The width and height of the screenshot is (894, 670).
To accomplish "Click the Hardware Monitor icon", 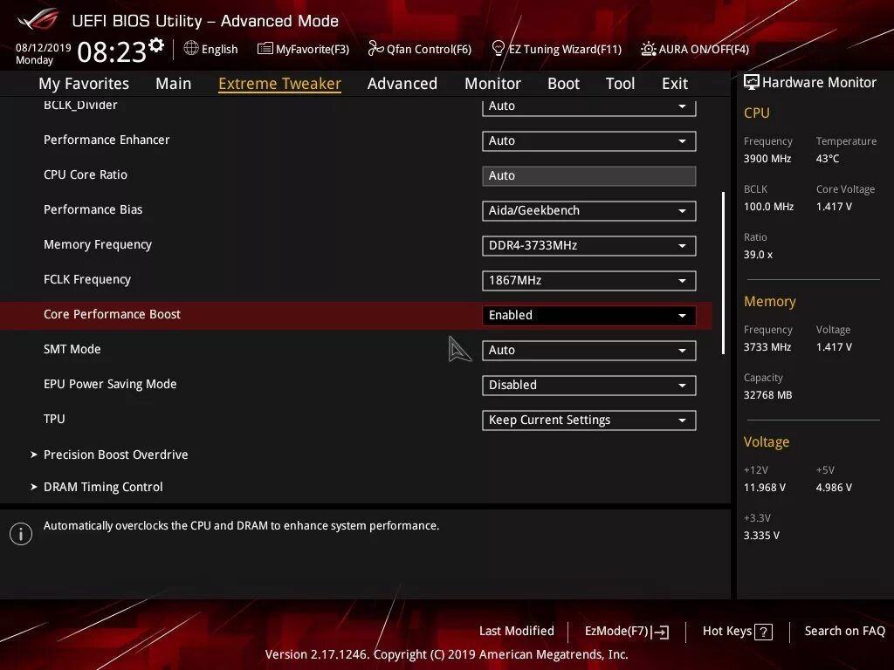I will [752, 82].
